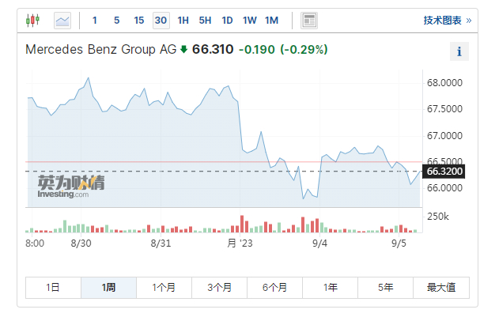Switch to candlestick chart type
Viewport: 480px width, 317px height.
pyautogui.click(x=32, y=20)
